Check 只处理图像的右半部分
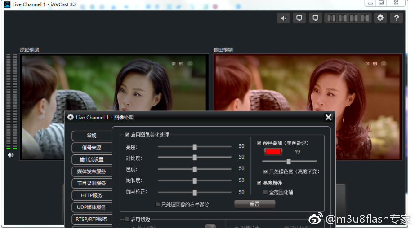This screenshot has width=415, height=229. 158,204
